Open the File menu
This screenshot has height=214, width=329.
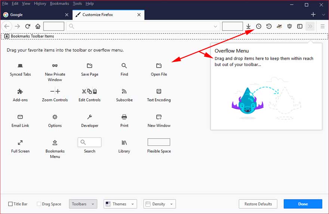5,4
